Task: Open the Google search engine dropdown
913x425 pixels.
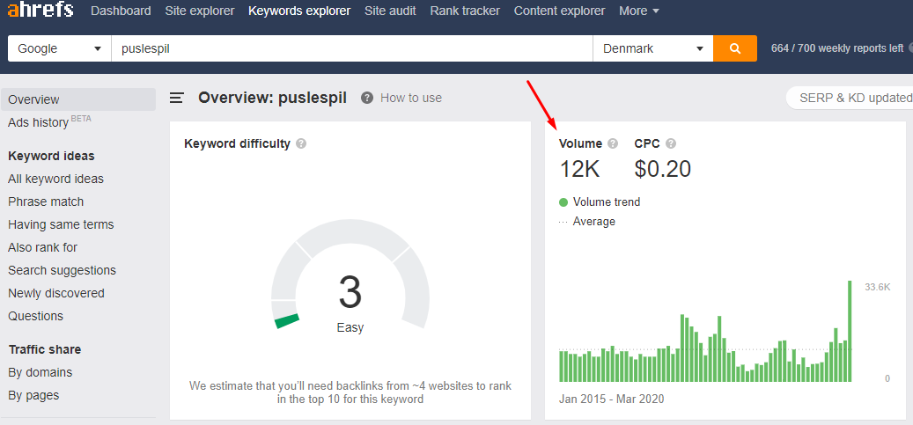Action: coord(59,48)
